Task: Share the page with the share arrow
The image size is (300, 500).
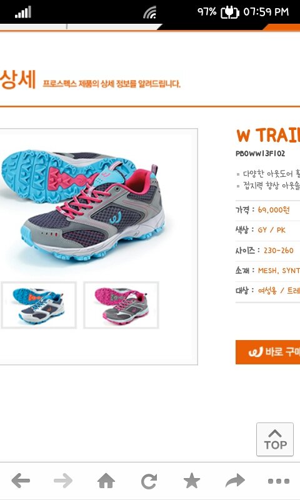Action: tap(235, 481)
